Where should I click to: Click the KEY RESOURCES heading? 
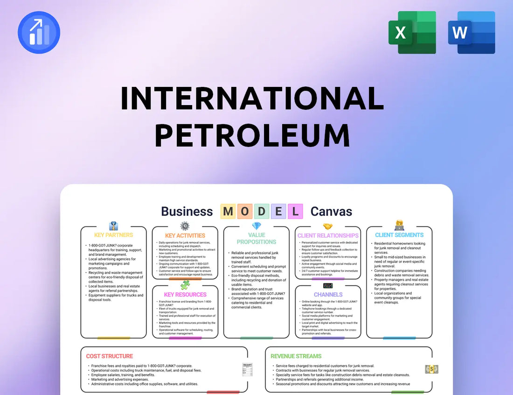(x=185, y=295)
